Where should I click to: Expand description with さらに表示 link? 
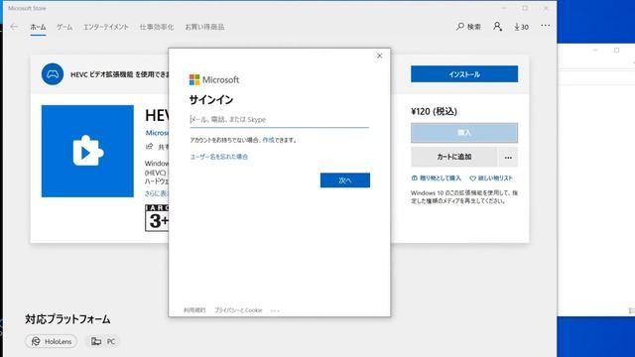157,193
